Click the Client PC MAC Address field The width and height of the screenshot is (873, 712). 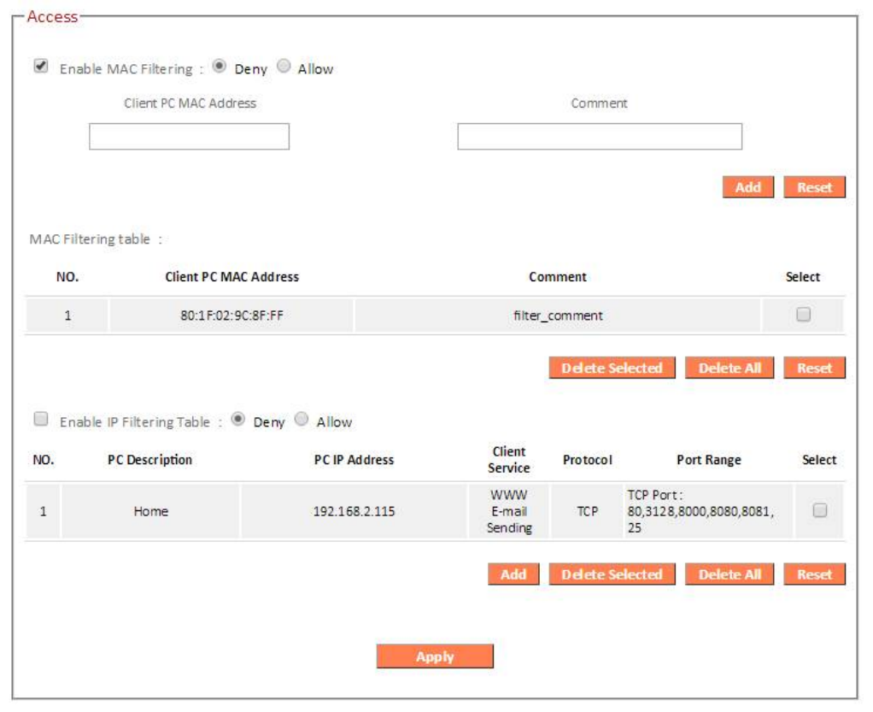click(189, 137)
